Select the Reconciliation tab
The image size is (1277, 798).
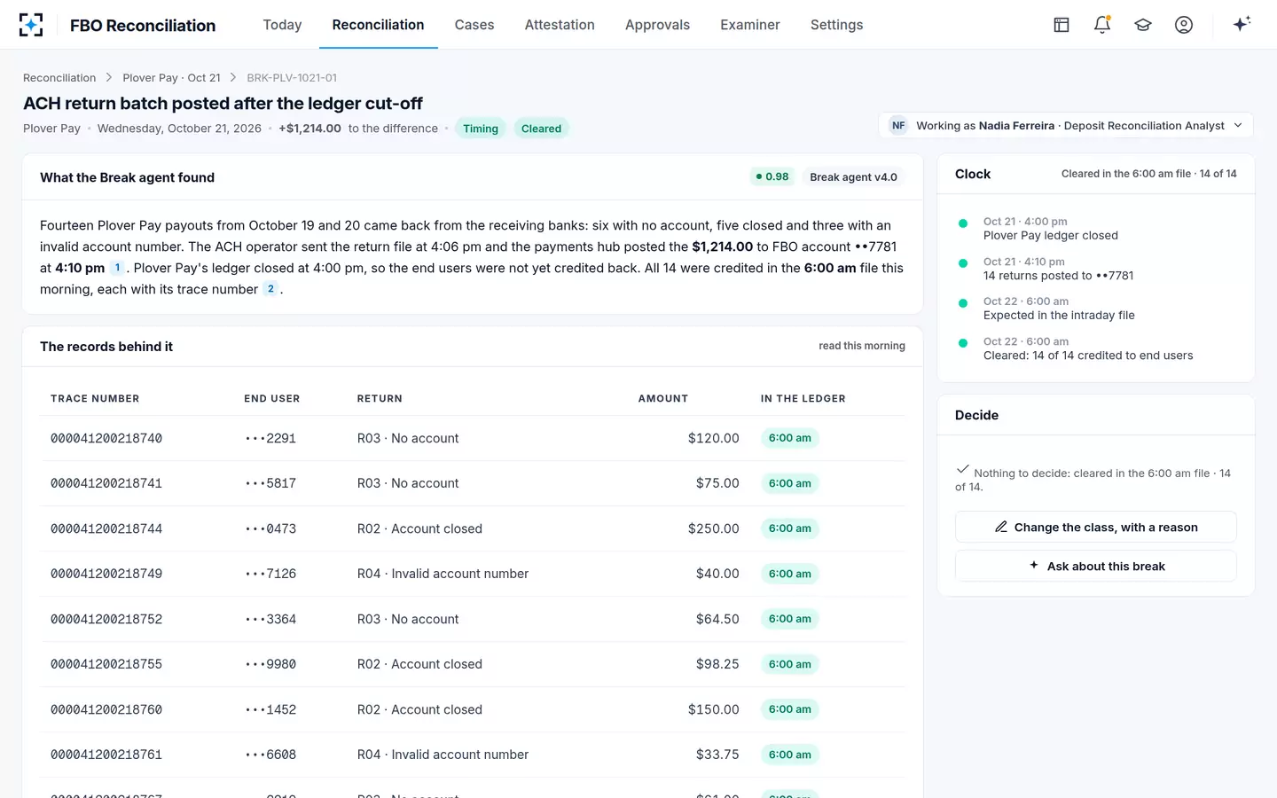(x=378, y=25)
